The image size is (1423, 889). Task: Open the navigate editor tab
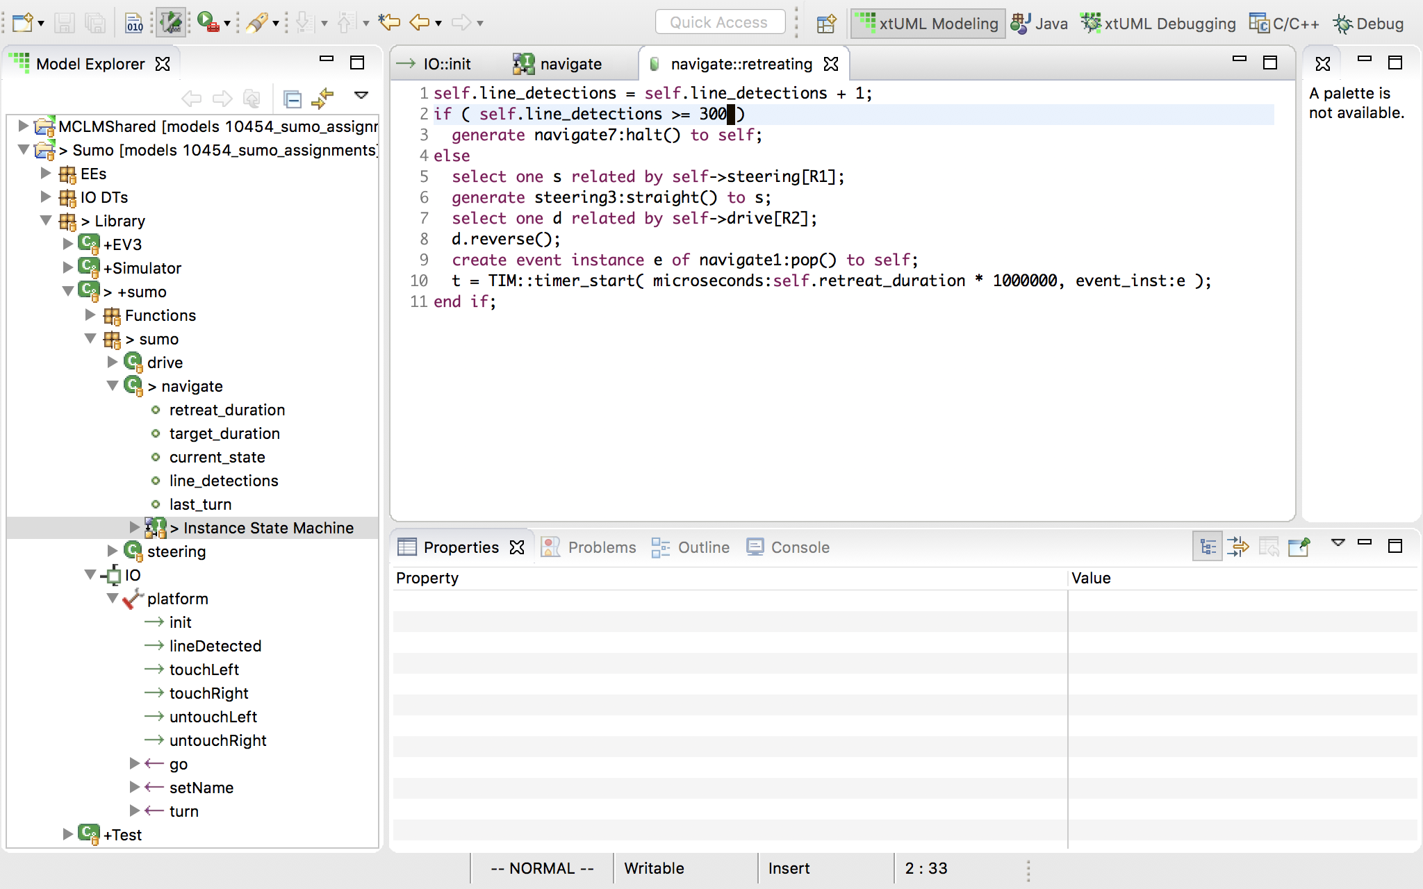coord(559,64)
